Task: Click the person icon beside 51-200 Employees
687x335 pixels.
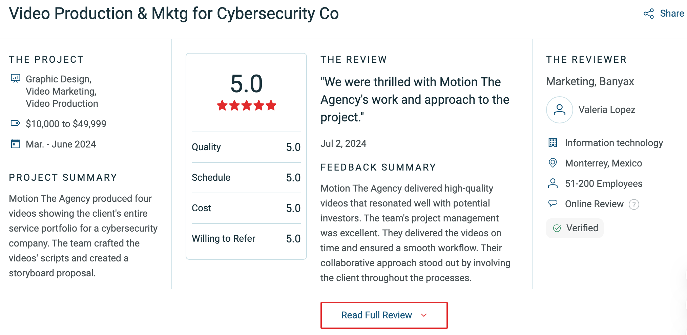Action: [x=553, y=183]
